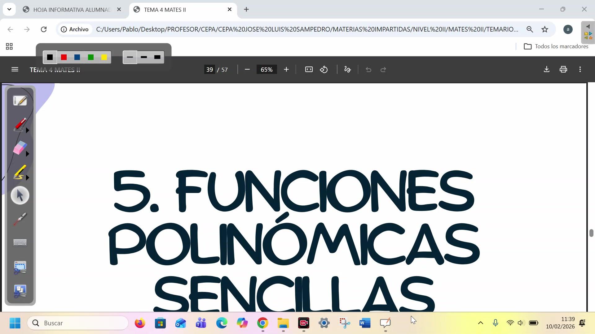Select the thickest line width option
This screenshot has height=334, width=595.
157,58
